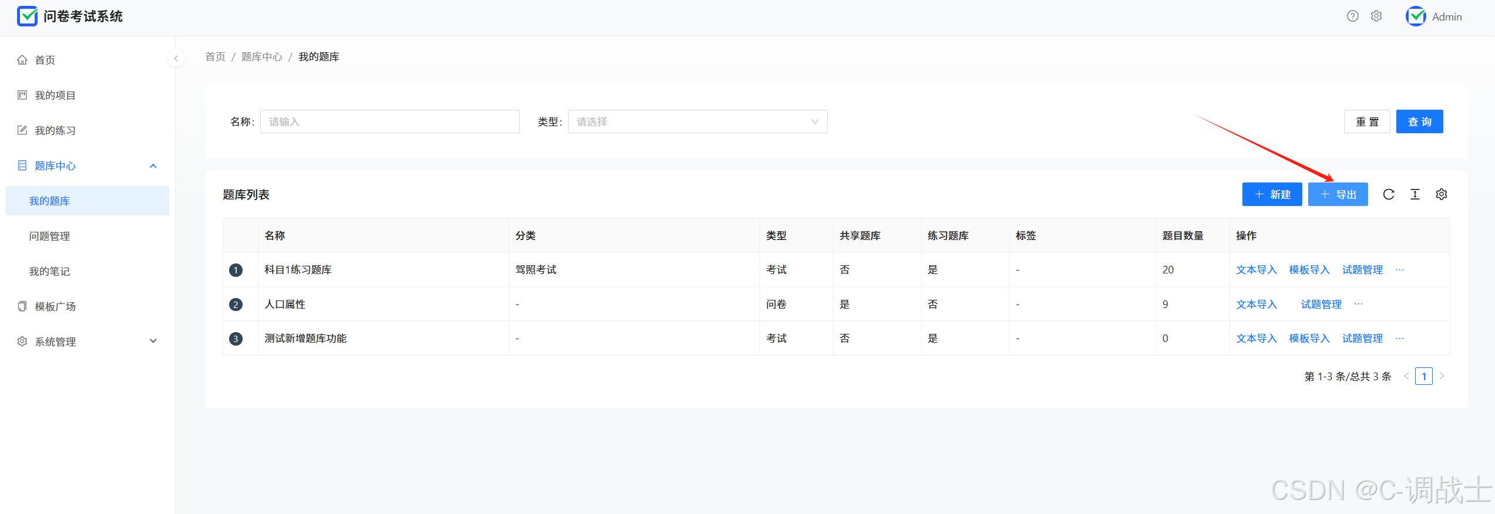Open more actions for 测试新增题库功能 row
Image resolution: width=1495 pixels, height=514 pixels.
point(1400,339)
